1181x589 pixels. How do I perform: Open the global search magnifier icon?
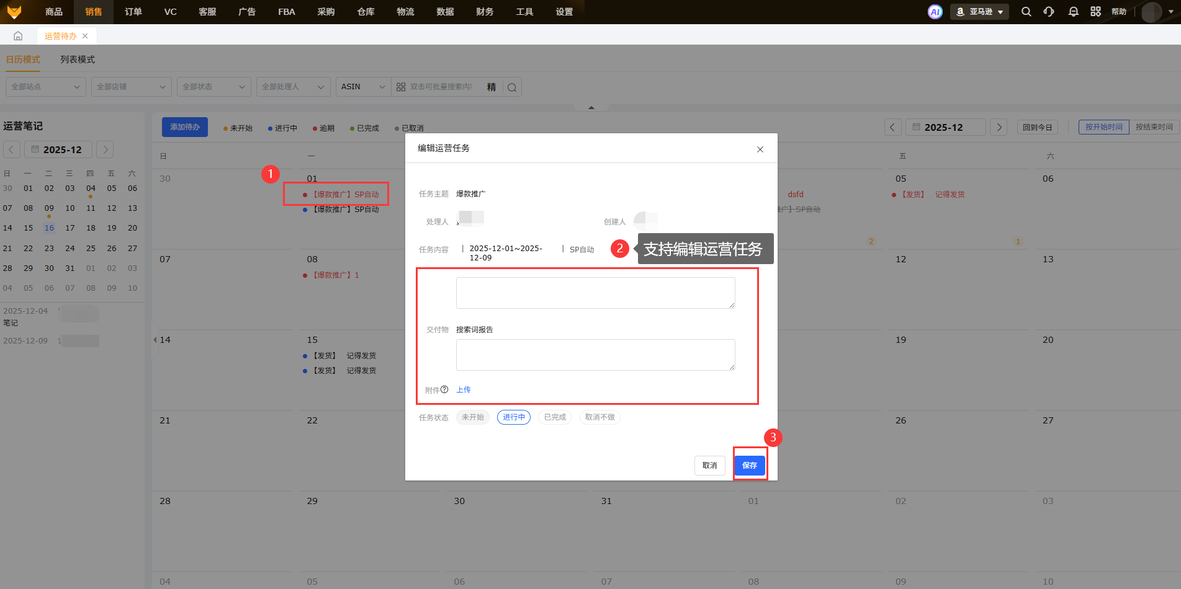[x=1026, y=12]
